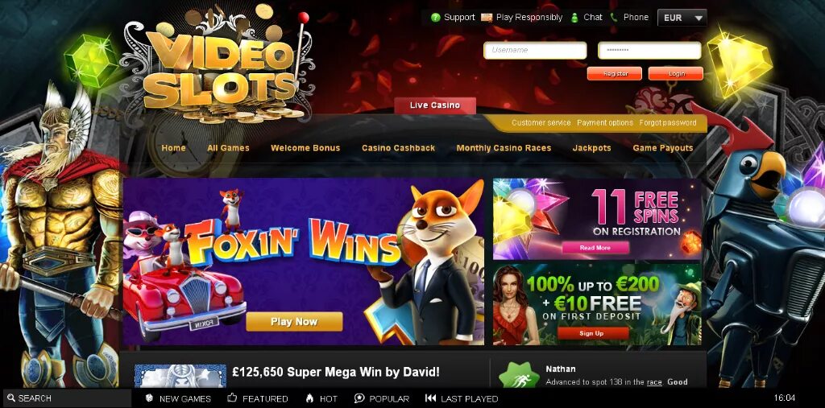Show Hot games via the flame icon
Image resolution: width=825 pixels, height=408 pixels.
point(309,398)
